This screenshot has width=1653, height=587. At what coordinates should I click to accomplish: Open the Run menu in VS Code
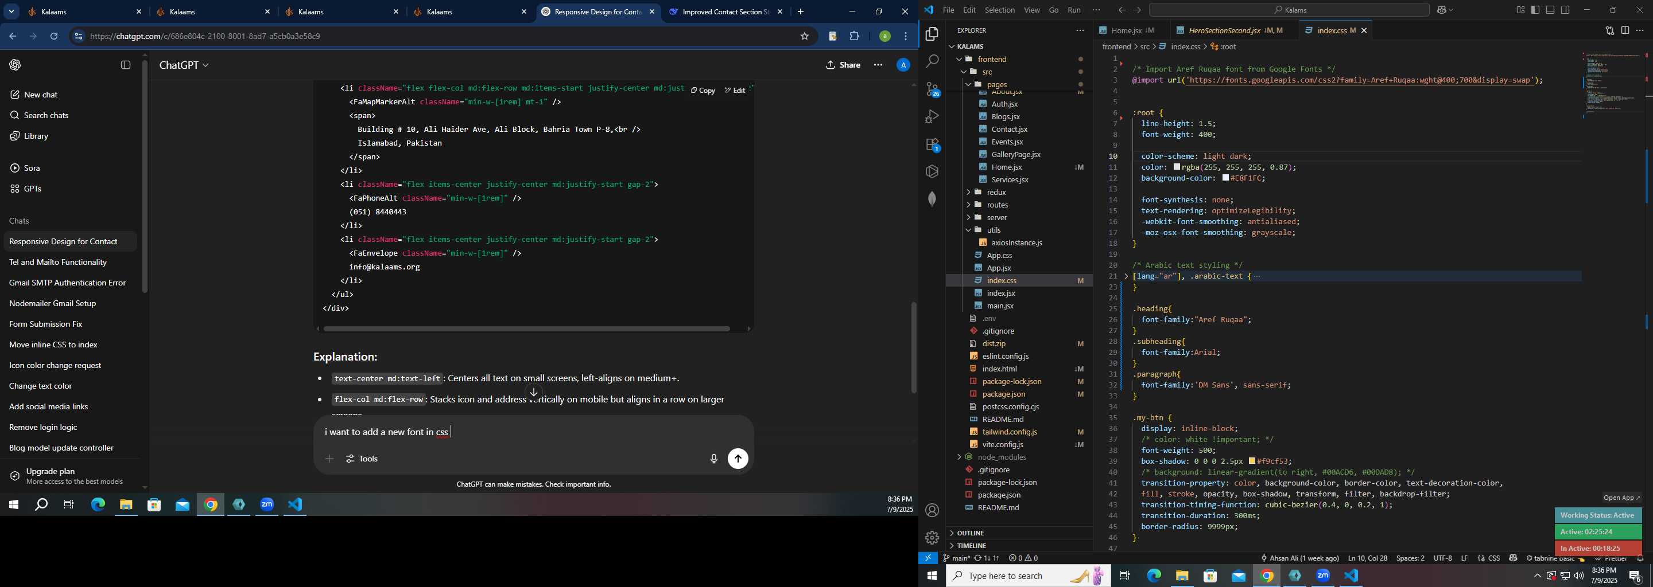pyautogui.click(x=1074, y=10)
